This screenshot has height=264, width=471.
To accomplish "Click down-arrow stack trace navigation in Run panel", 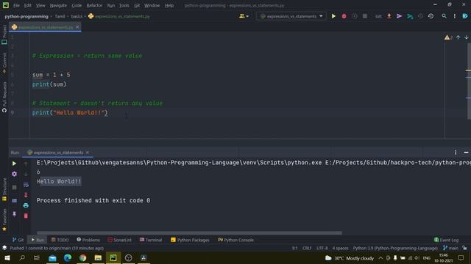I will [26, 175].
